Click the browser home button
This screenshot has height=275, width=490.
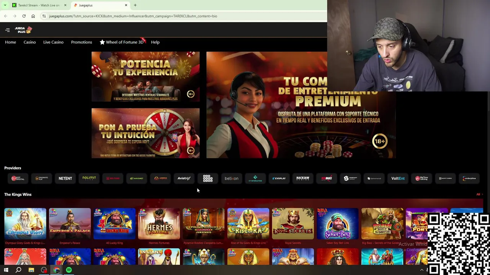click(x=33, y=16)
